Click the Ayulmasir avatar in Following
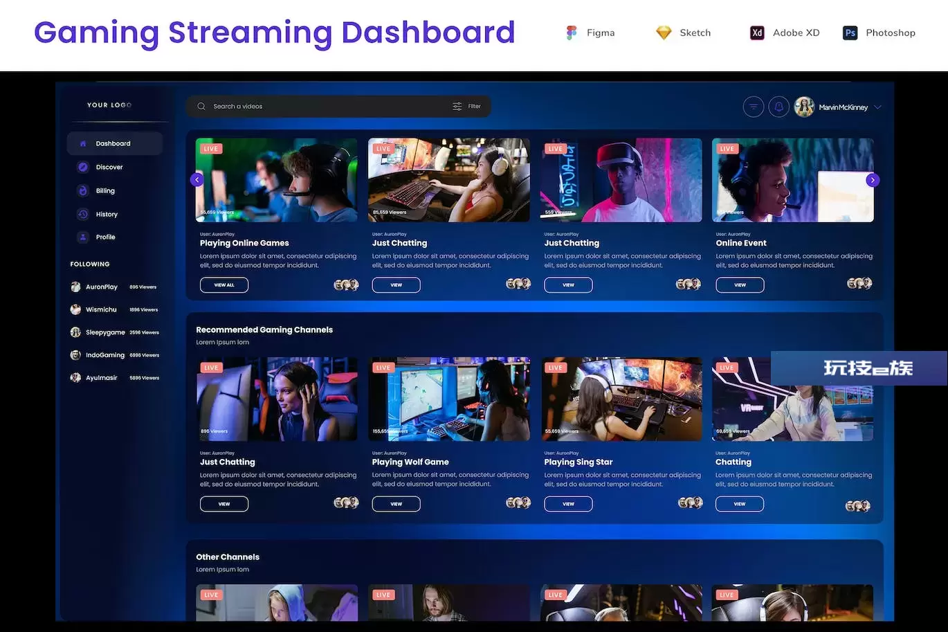 click(x=75, y=378)
